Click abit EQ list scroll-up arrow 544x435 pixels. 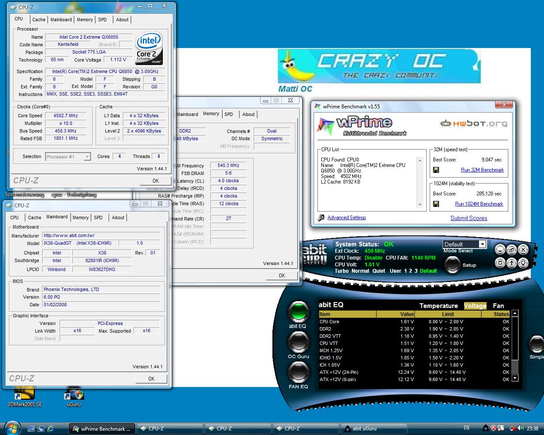515,313
